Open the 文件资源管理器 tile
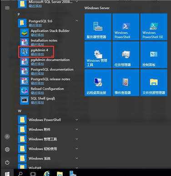Viewport: 171px width, 176px height. [x=154, y=83]
